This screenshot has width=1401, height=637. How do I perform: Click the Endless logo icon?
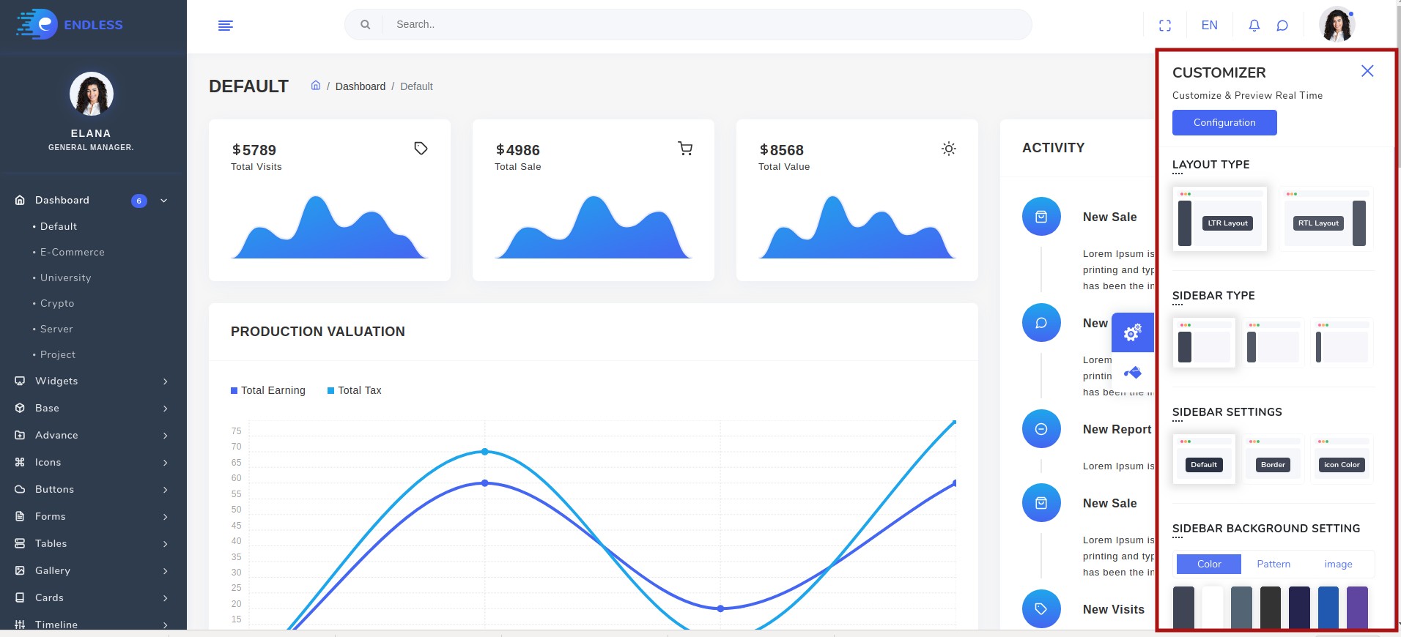[37, 24]
